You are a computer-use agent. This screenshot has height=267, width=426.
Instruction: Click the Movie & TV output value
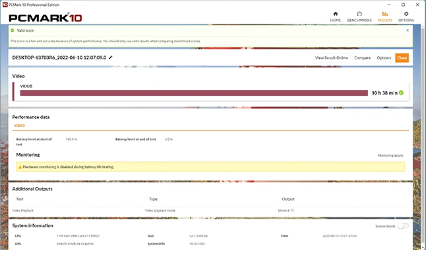click(x=286, y=210)
